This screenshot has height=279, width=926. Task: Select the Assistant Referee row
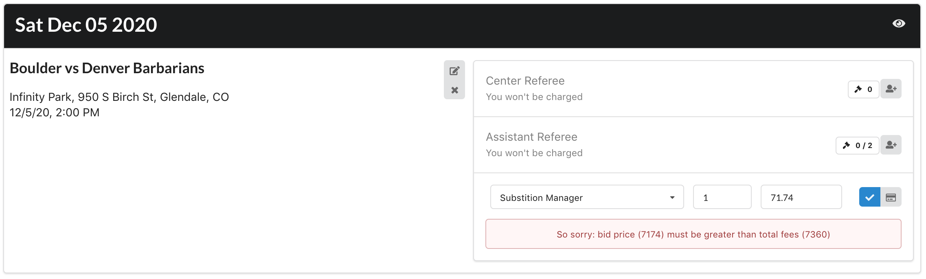click(652, 145)
